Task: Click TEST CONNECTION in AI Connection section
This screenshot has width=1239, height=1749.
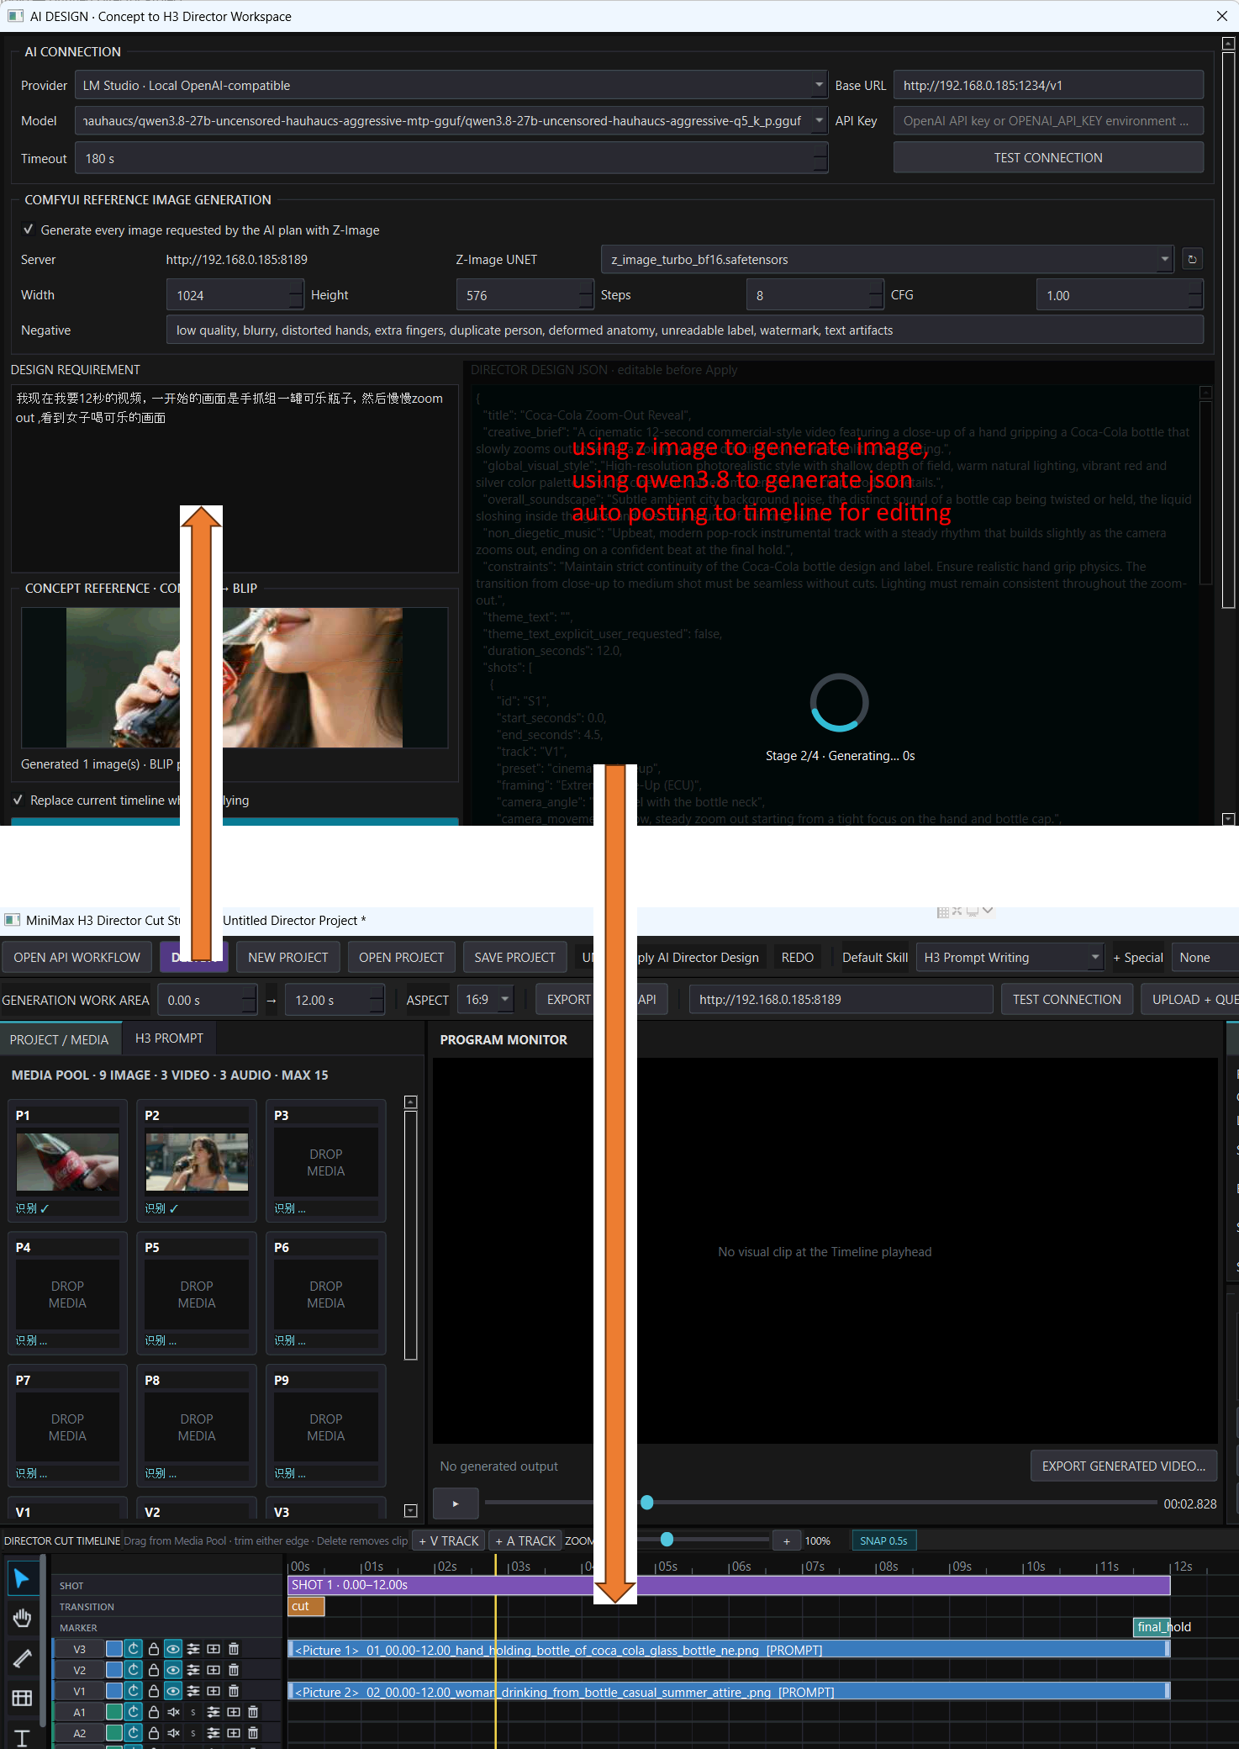Action: coord(1047,157)
